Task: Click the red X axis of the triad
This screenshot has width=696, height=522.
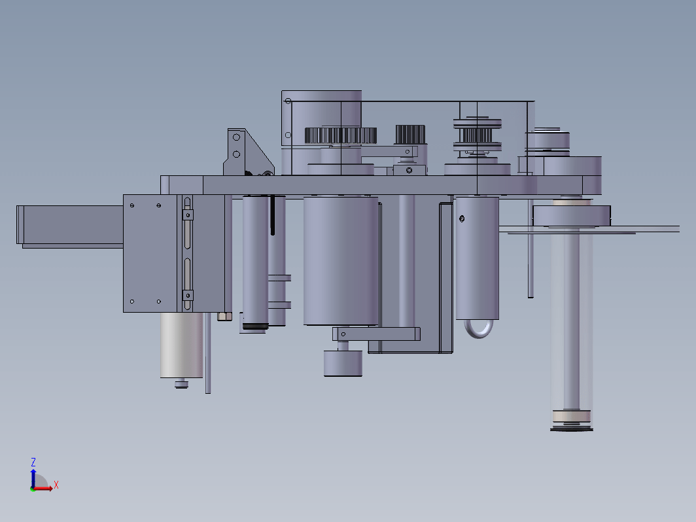Action: 43,488
